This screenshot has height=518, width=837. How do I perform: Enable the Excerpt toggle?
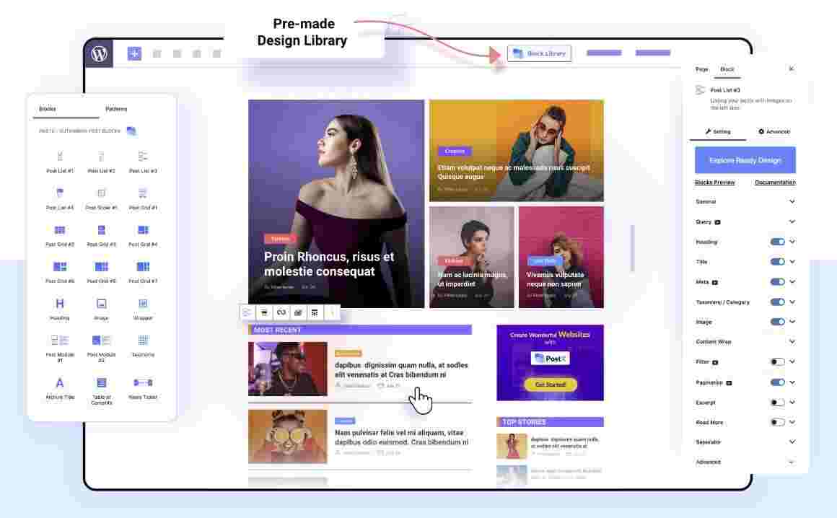(777, 403)
